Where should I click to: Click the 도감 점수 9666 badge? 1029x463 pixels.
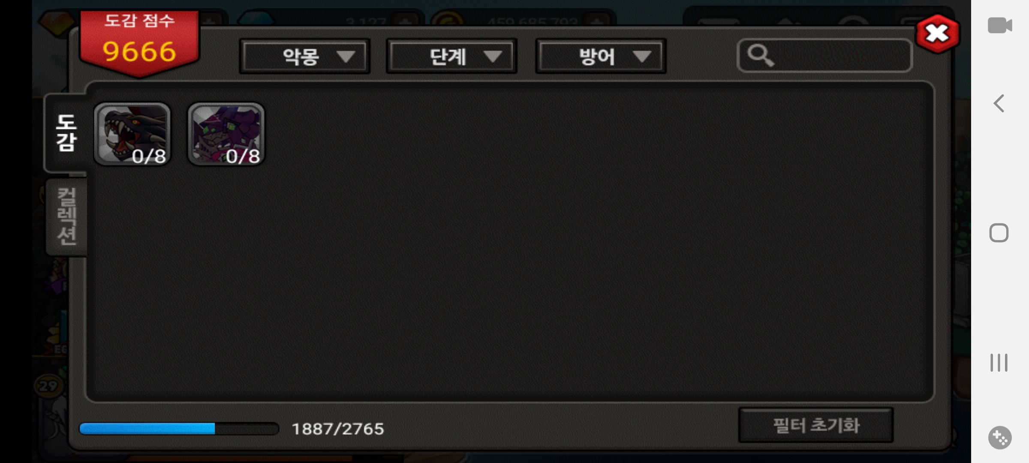pos(139,43)
